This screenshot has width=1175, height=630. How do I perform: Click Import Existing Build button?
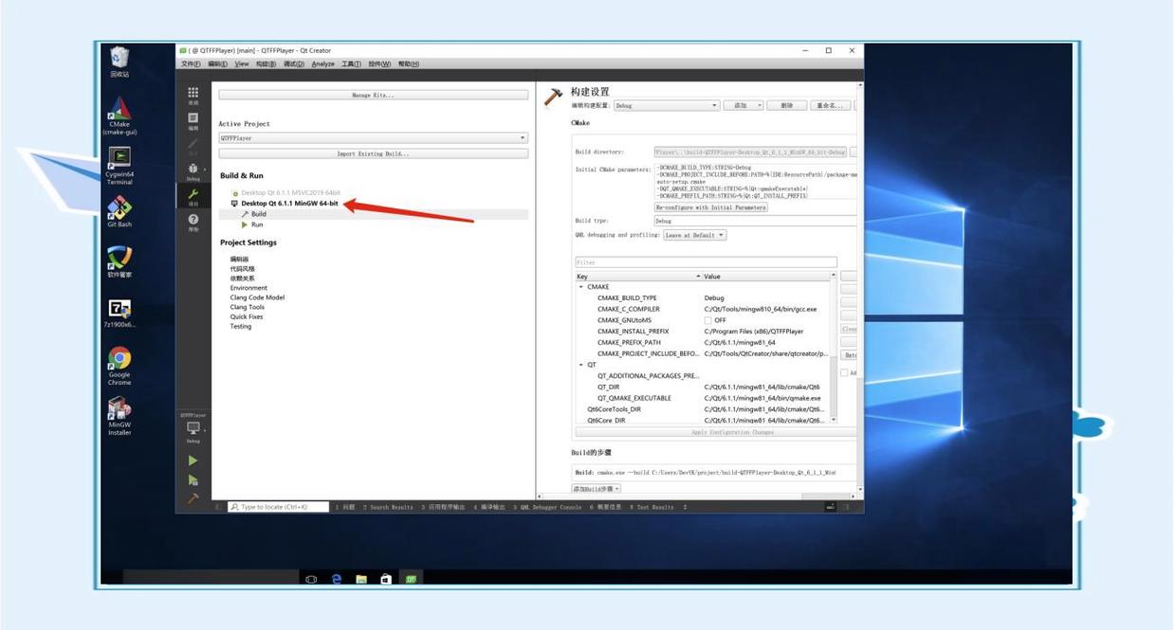tap(373, 153)
